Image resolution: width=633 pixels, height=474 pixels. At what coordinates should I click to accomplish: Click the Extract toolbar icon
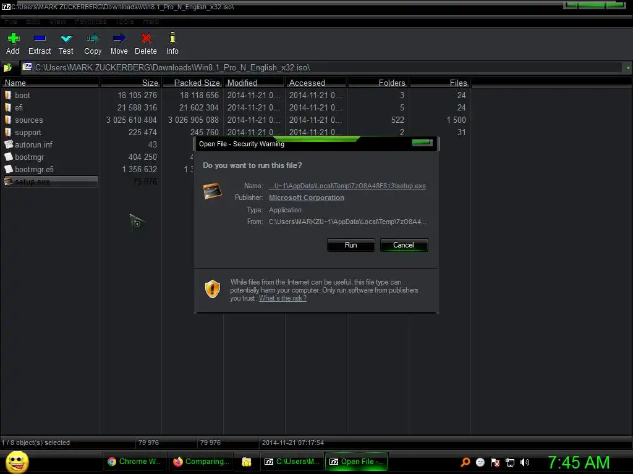pyautogui.click(x=40, y=38)
